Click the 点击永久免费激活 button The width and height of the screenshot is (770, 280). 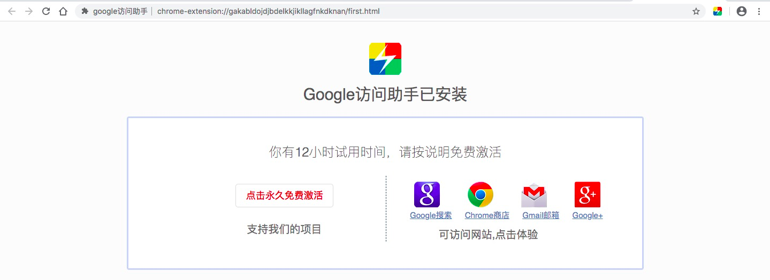pyautogui.click(x=284, y=196)
